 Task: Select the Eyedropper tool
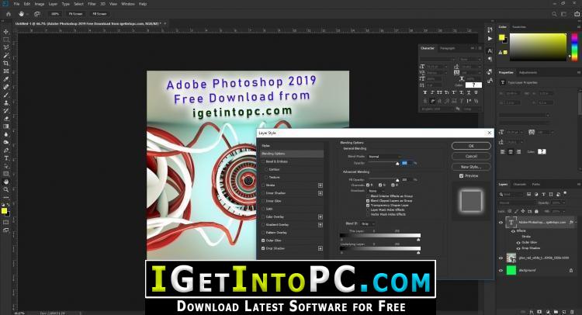click(x=6, y=79)
